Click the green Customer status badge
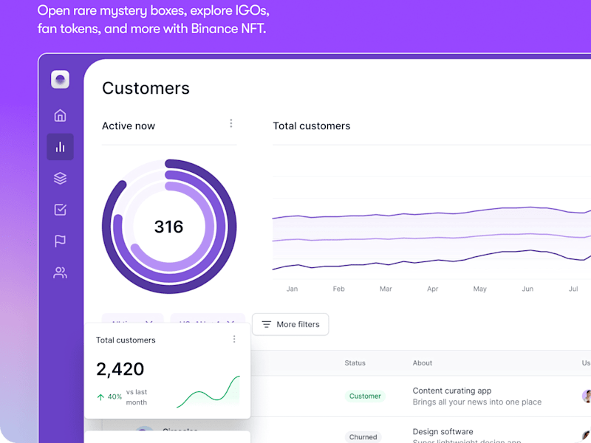Viewport: 591px width, 443px height. coord(365,396)
